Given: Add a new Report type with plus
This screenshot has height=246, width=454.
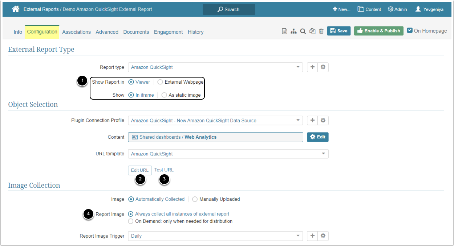Looking at the screenshot, I should (312, 67).
